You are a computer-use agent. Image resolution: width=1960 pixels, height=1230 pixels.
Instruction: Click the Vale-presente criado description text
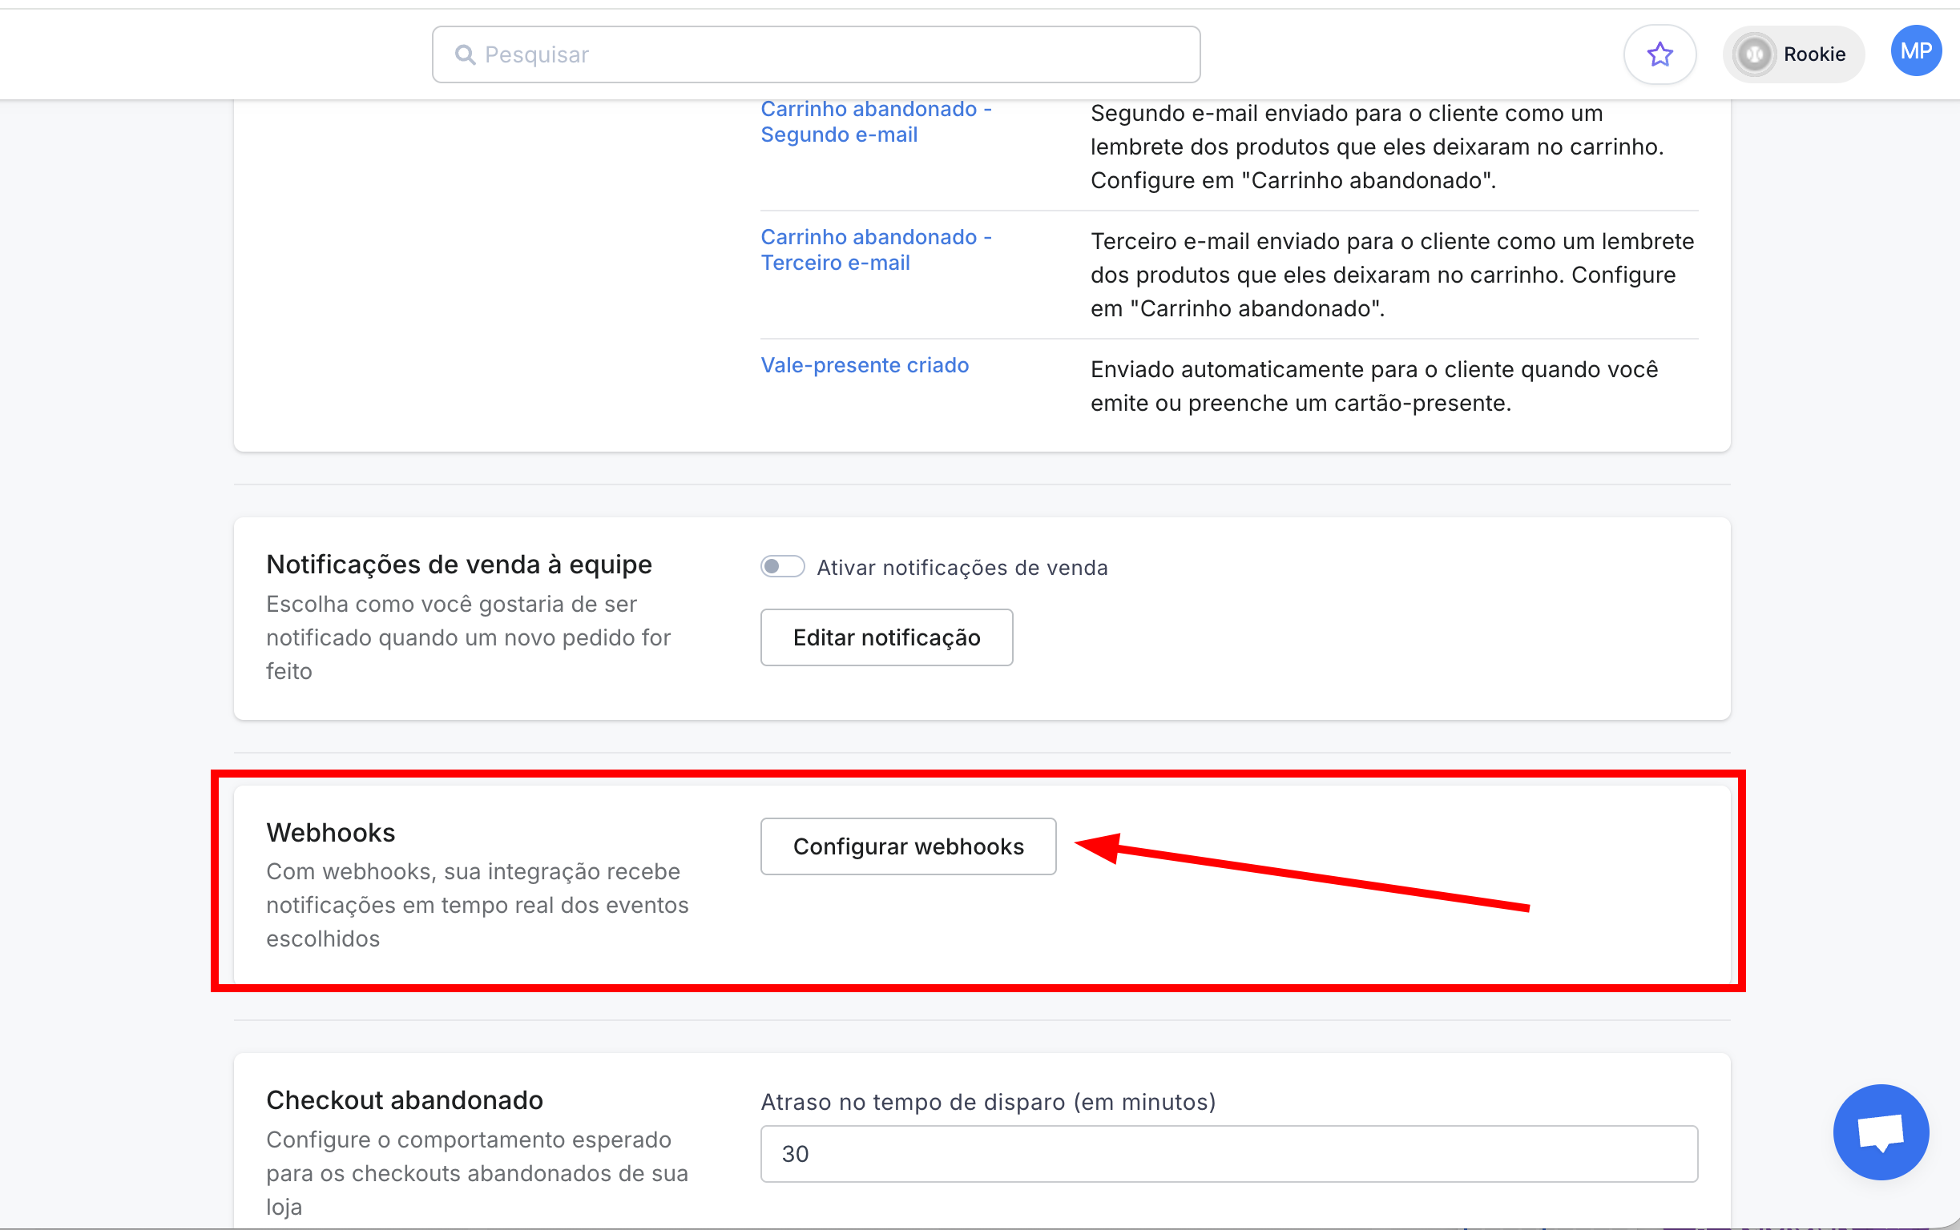tap(1373, 387)
